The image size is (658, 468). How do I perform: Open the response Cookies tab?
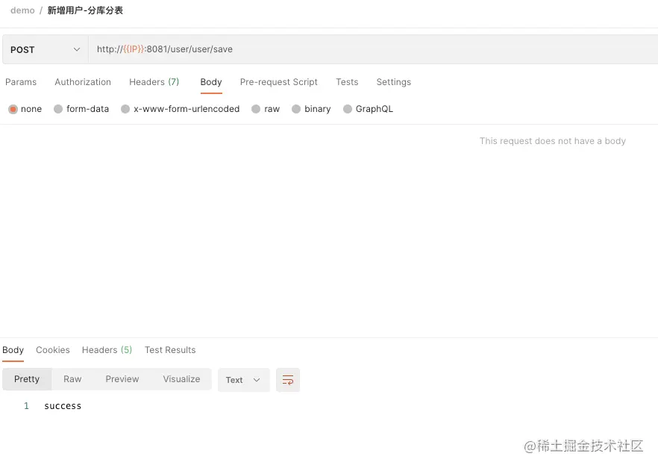tap(53, 350)
